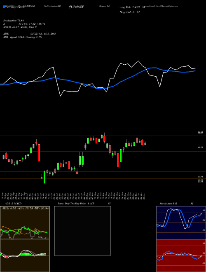The width and height of the screenshot is (206, 272).
Task: Click the large red candlestick after the early October peak
Action: point(39,152)
